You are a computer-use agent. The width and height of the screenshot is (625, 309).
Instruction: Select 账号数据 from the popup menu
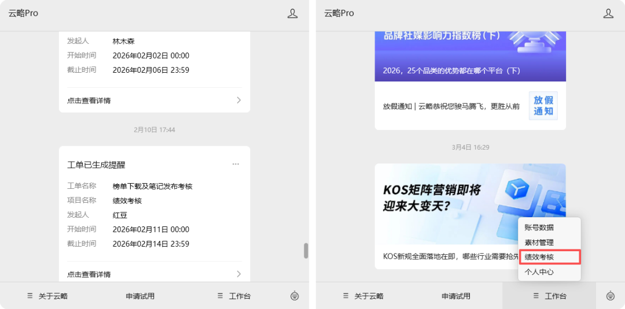[x=539, y=228]
